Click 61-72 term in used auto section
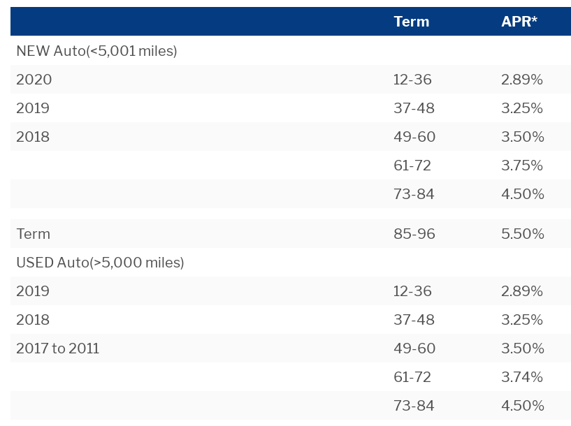The image size is (571, 426). click(x=412, y=377)
